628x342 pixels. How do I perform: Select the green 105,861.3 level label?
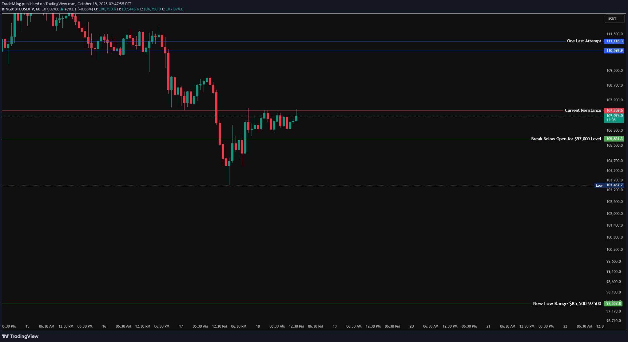[614, 139]
